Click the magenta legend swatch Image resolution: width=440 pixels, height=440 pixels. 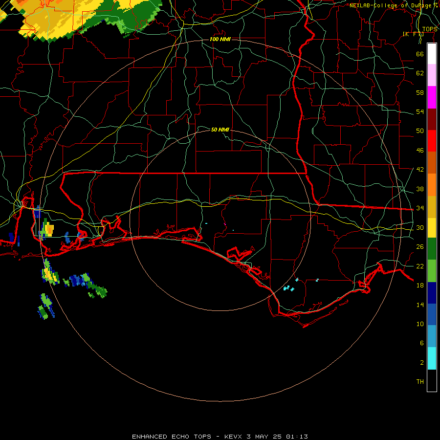click(432, 97)
